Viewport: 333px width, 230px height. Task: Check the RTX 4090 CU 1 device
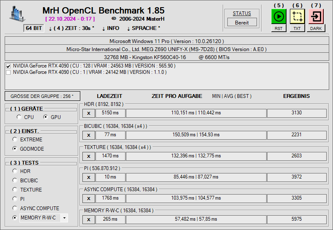coord(8,72)
